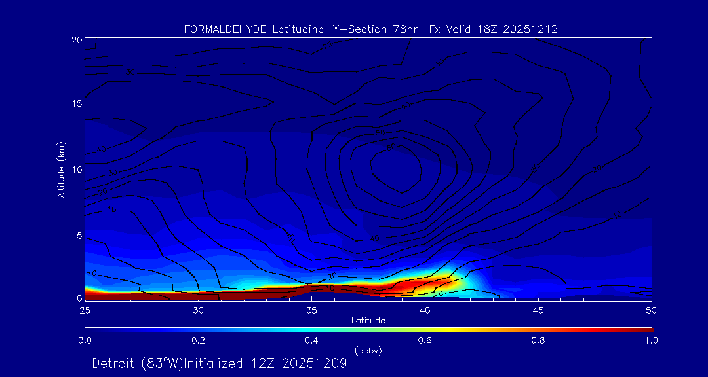Click the 'Altitude (km)' vertical axis label

tap(61, 169)
